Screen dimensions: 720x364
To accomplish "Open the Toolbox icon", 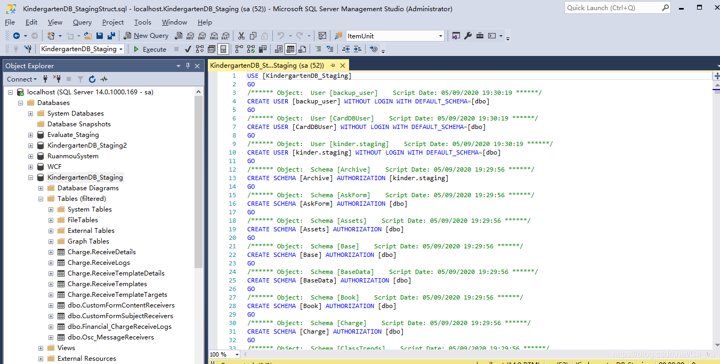I will tap(480, 36).
